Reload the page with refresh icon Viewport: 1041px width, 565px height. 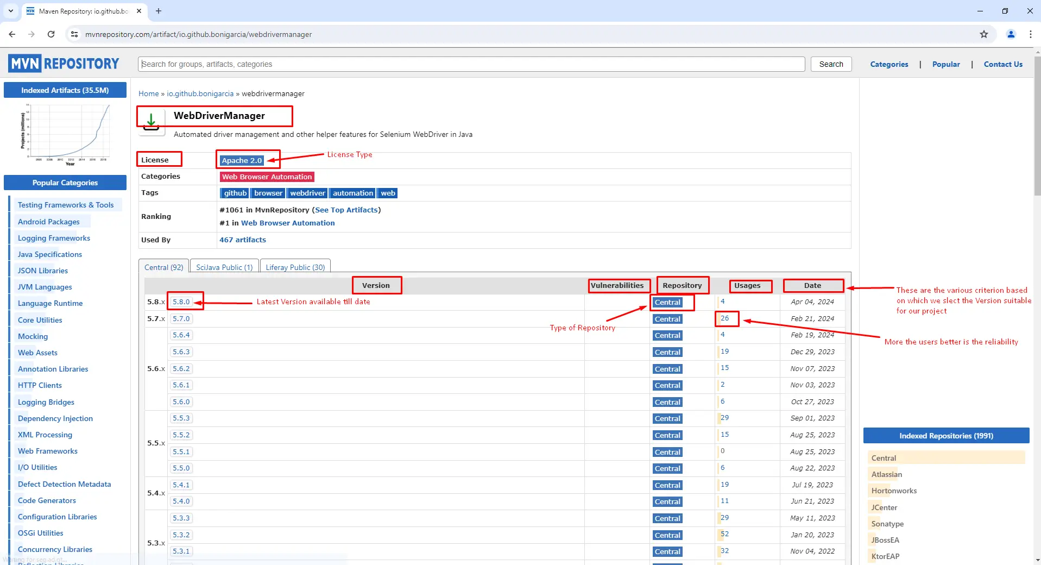(51, 34)
